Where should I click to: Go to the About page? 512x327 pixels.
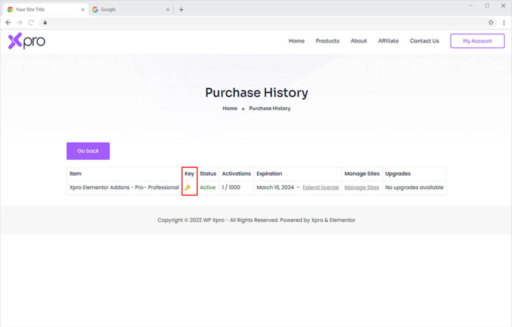[358, 41]
